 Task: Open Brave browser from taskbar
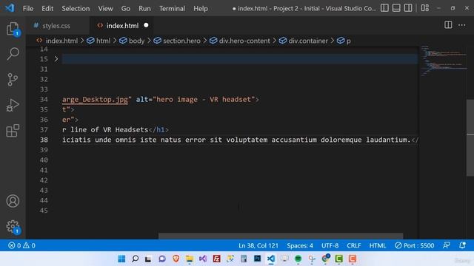176,259
